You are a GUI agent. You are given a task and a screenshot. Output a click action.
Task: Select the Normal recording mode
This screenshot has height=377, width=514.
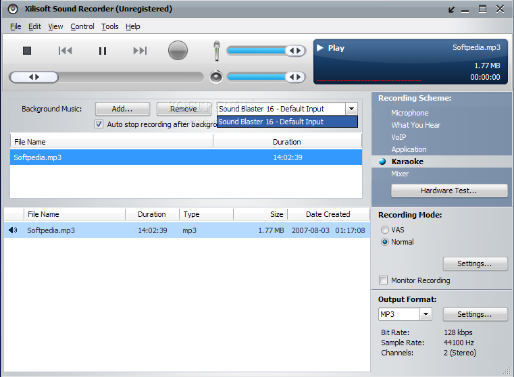coord(385,242)
